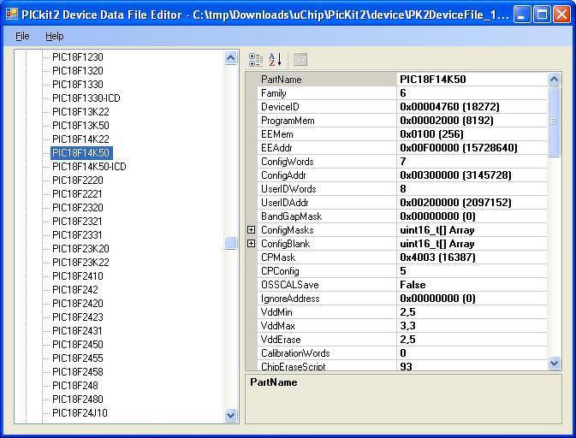Select PIC18F1330 in the device tree
Viewport: 576px width, 438px height.
pyautogui.click(x=78, y=85)
